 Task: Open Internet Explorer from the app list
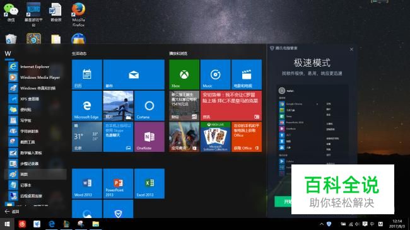[x=35, y=67]
